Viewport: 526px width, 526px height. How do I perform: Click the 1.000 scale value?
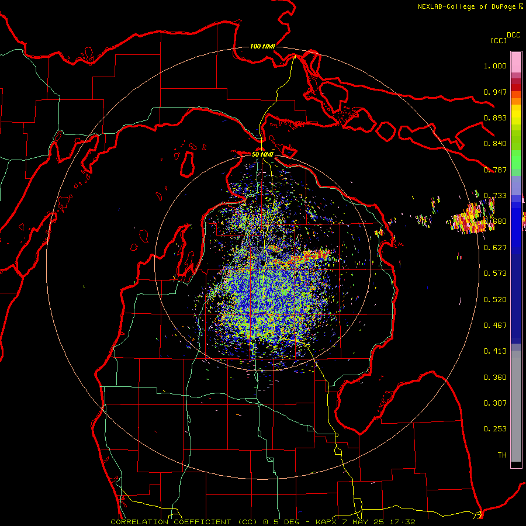click(495, 65)
